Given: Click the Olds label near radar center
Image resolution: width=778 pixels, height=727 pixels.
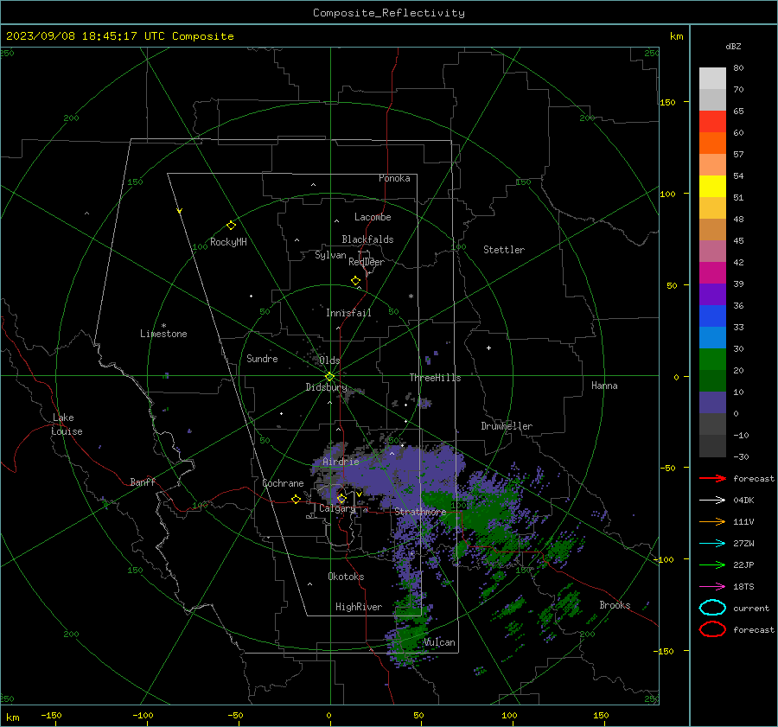Looking at the screenshot, I should 329,360.
